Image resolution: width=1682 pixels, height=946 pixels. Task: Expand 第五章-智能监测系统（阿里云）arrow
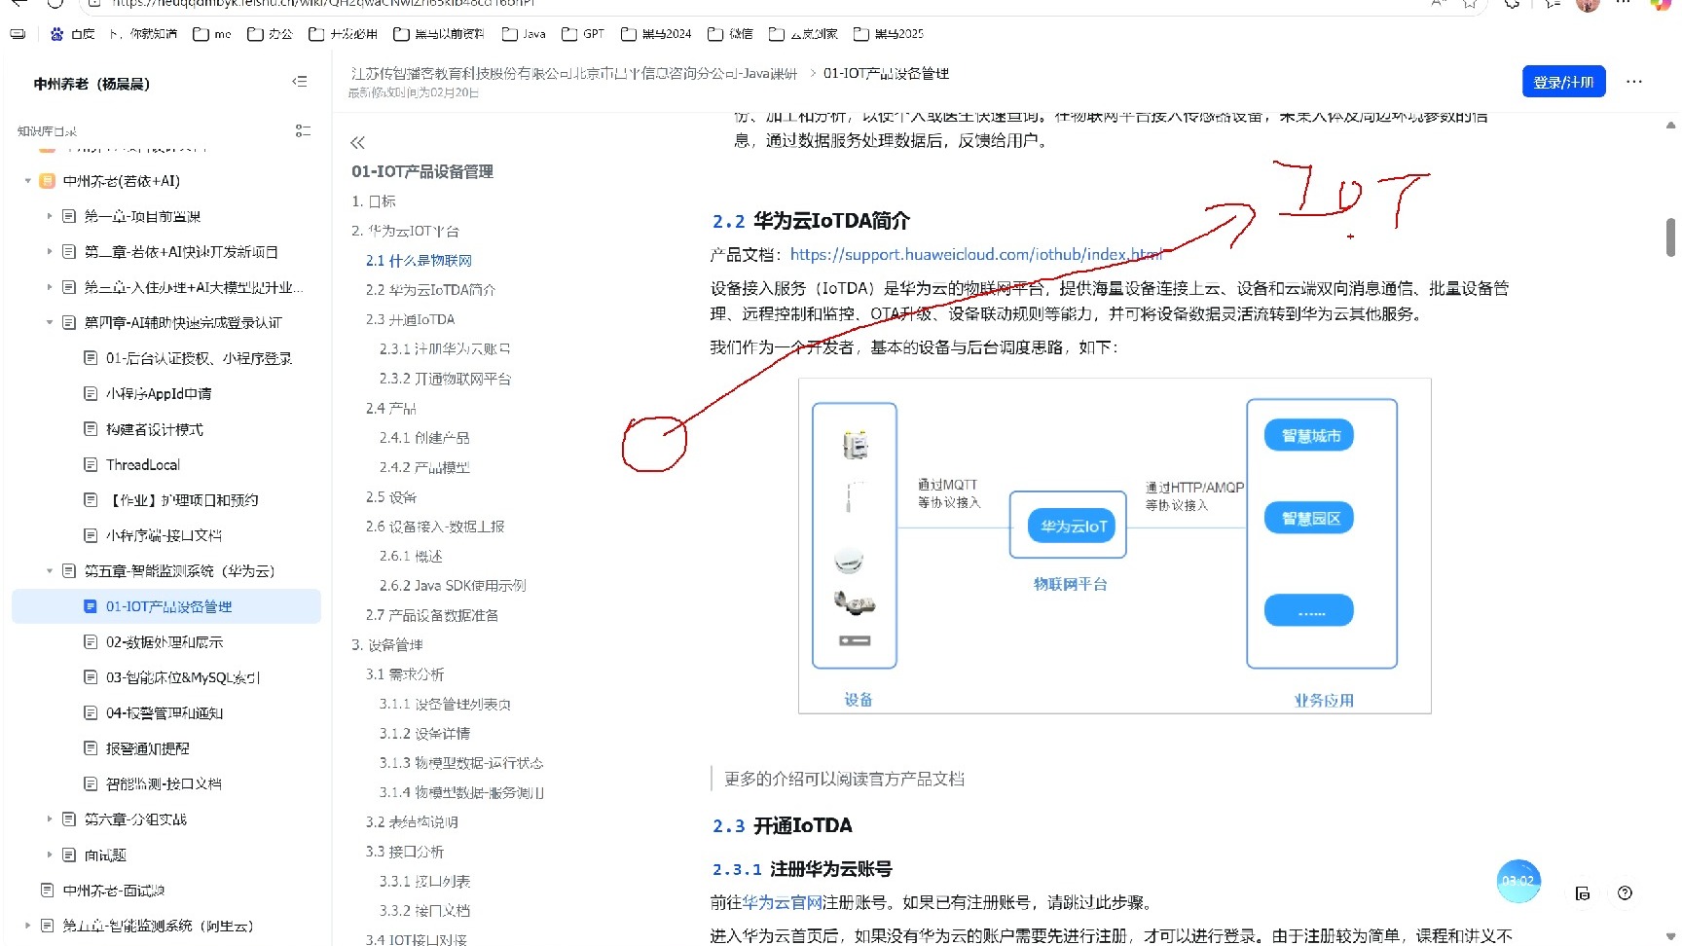coord(27,926)
